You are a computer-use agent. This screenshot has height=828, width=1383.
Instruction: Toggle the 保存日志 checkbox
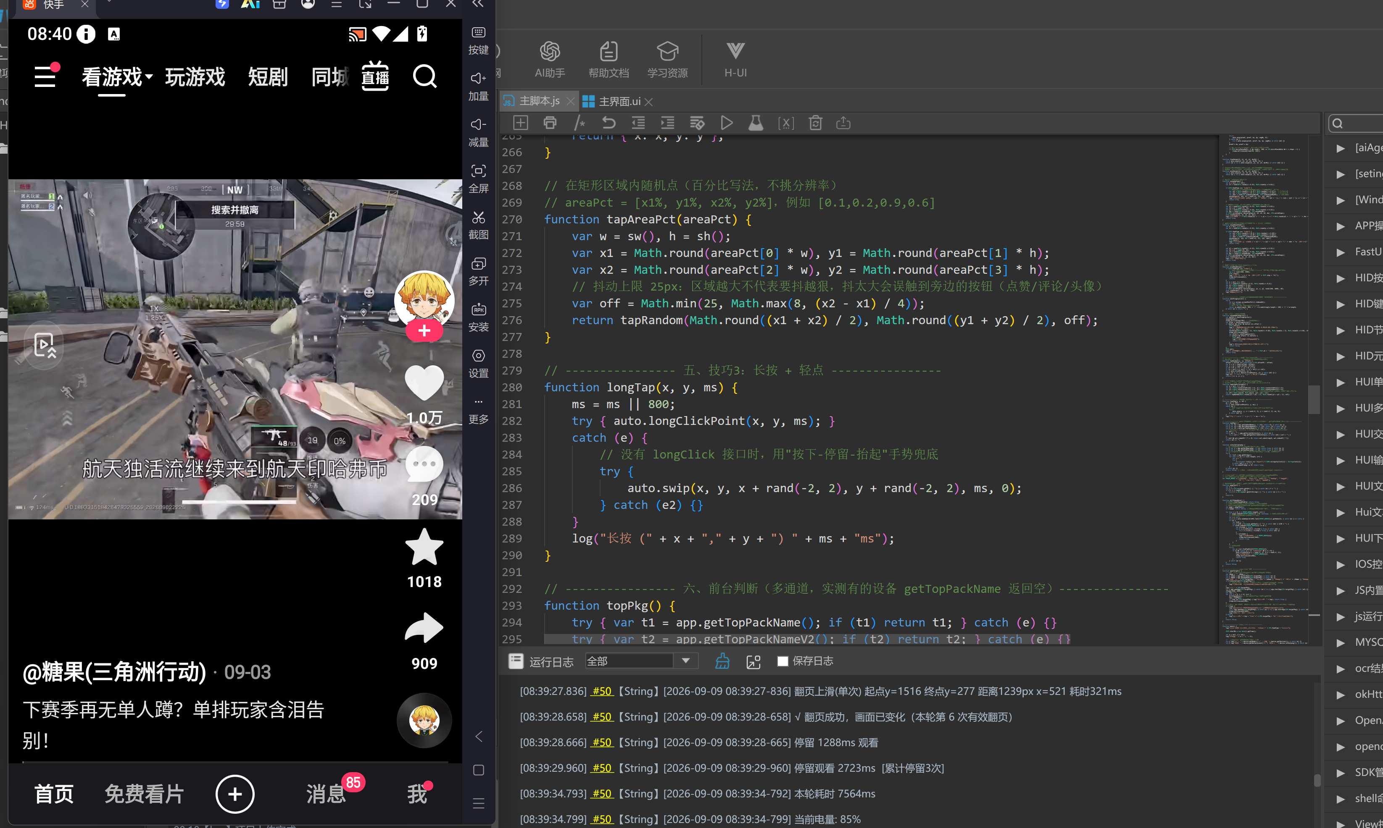[x=783, y=661]
